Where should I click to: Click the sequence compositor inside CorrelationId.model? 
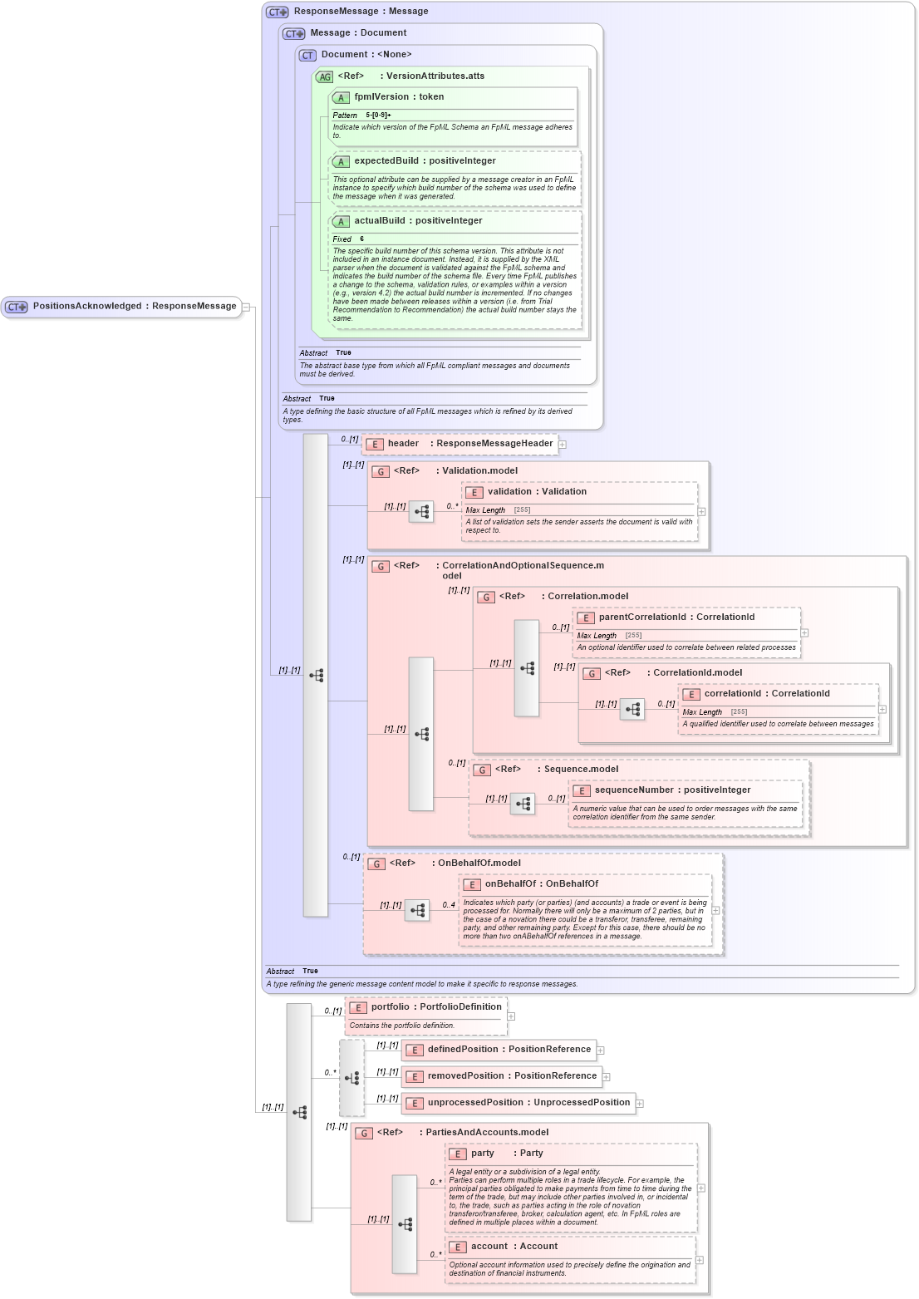[x=632, y=710]
